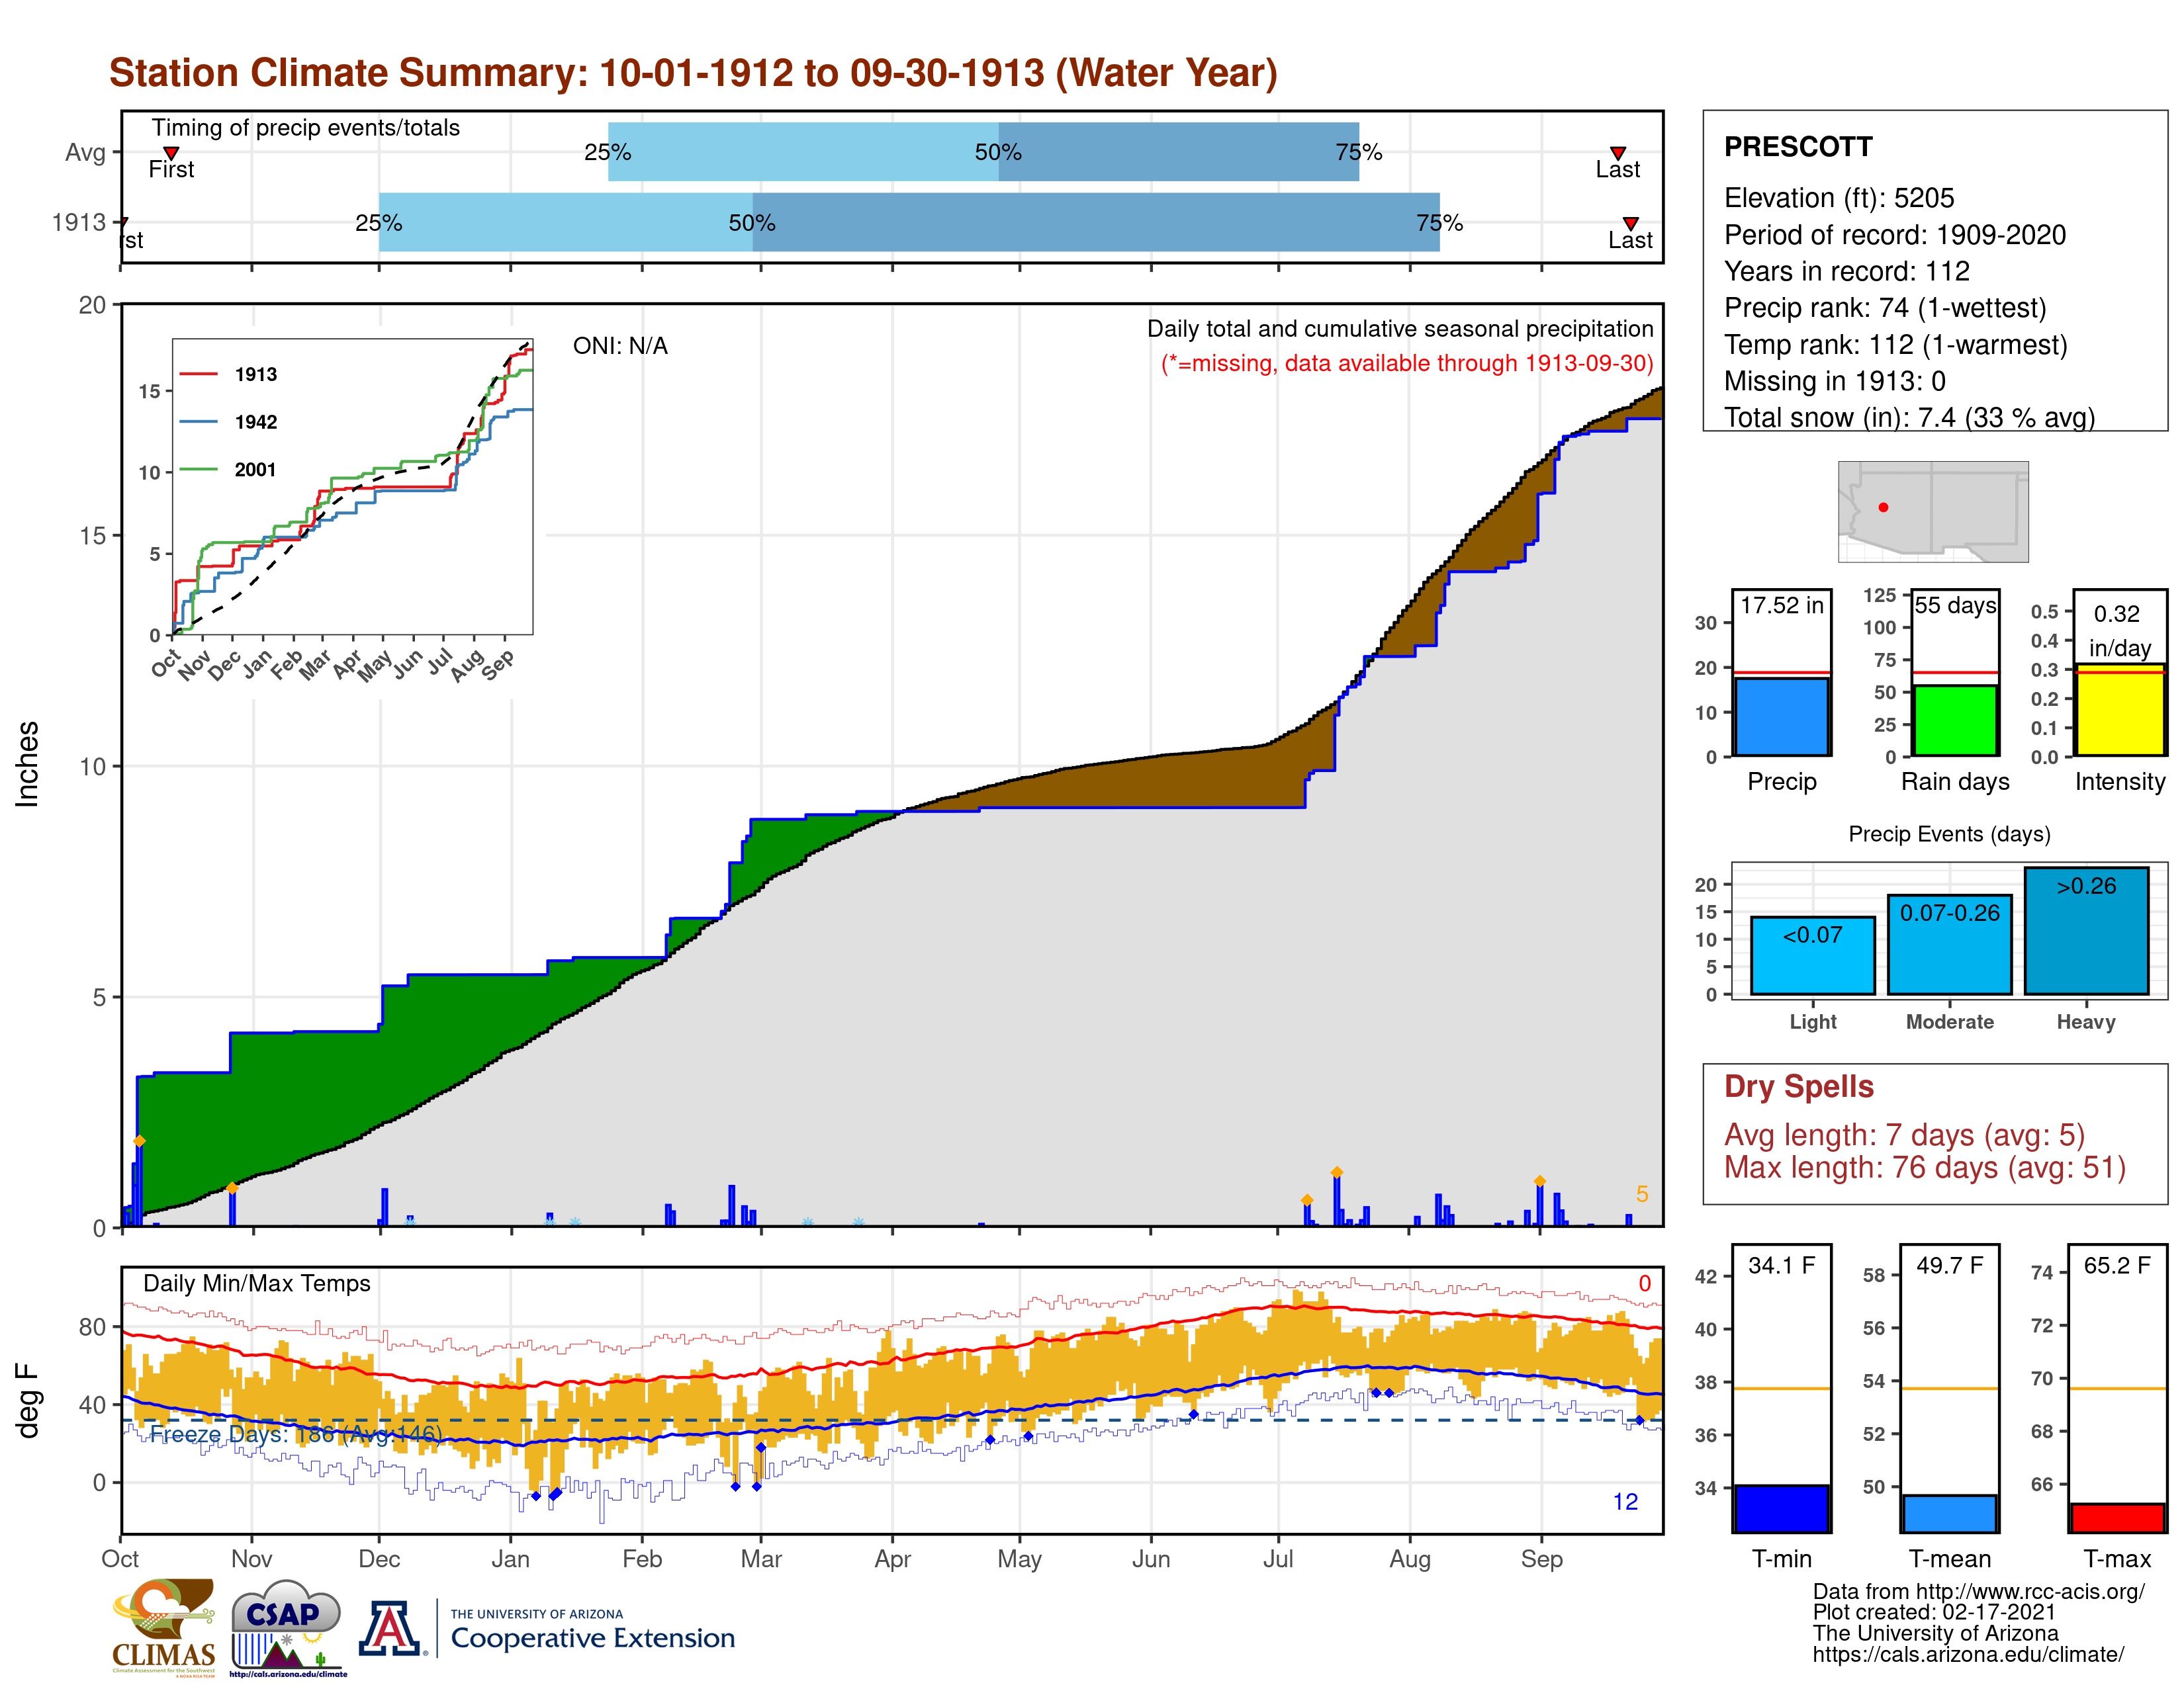Click the Heavy '>0.26' events bar
Viewport: 2184px width, 1687px height.
point(2086,930)
